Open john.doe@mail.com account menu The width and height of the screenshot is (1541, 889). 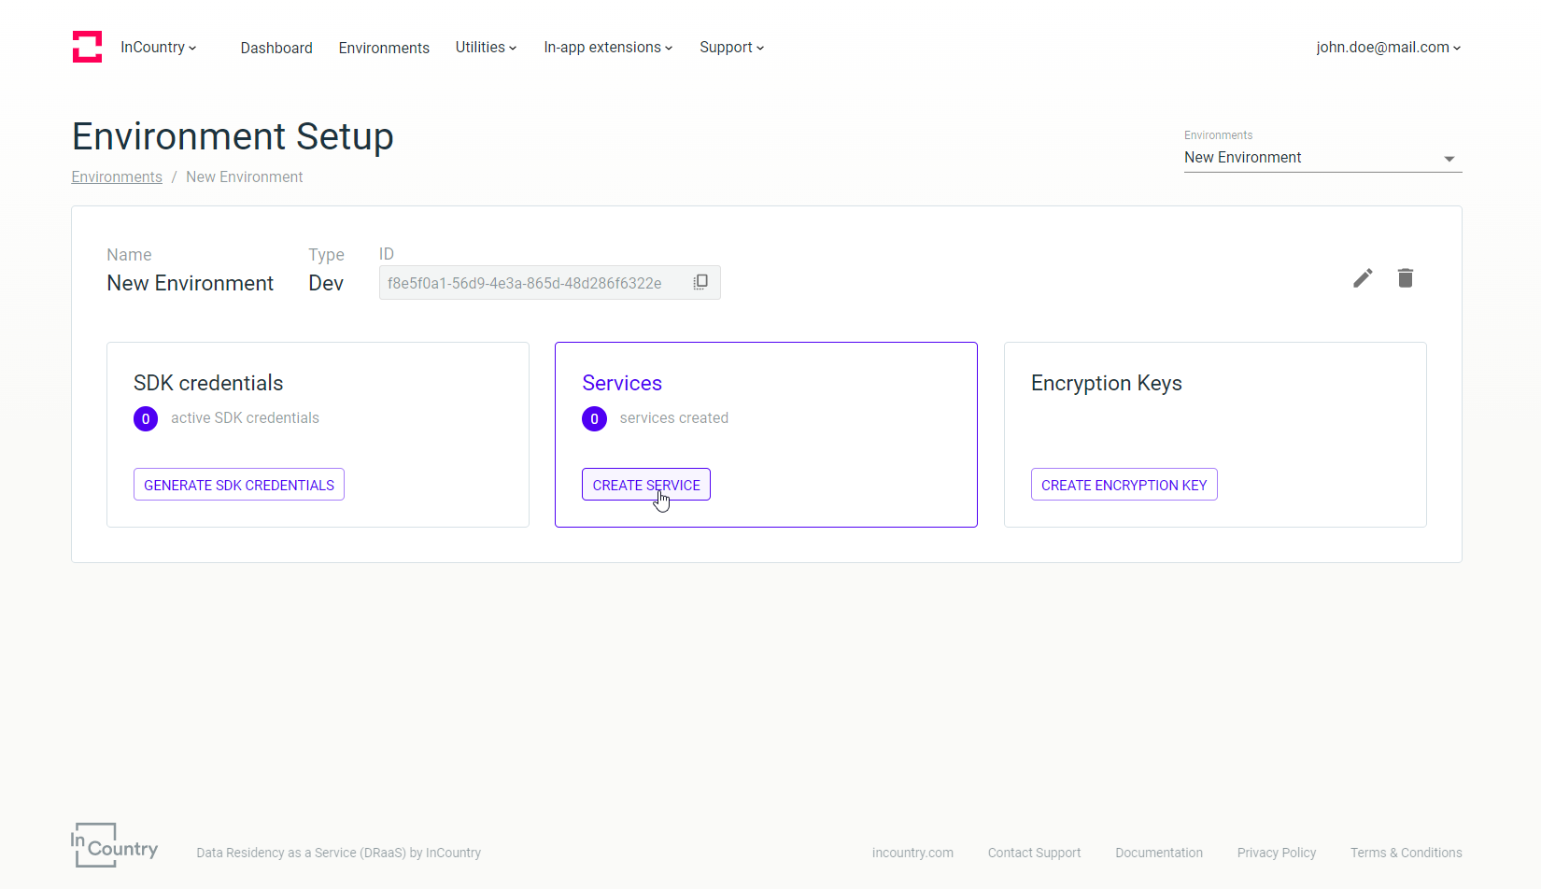pyautogui.click(x=1388, y=48)
